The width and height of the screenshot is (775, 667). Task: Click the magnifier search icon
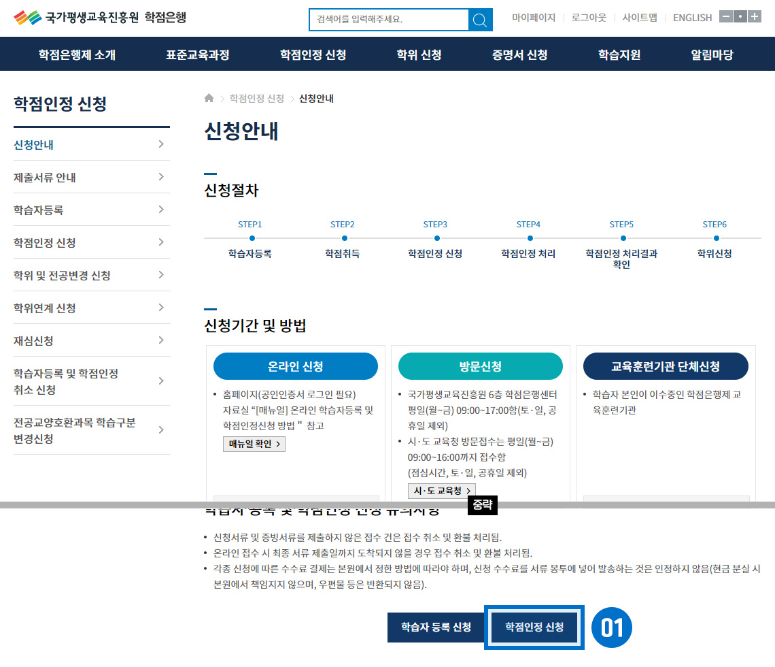[x=480, y=20]
